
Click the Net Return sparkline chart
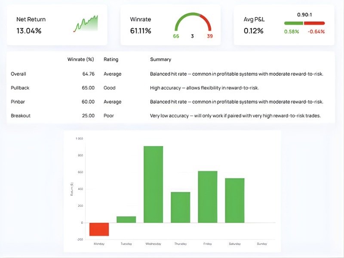(86, 24)
